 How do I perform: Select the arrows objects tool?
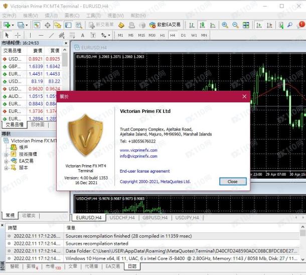tap(104, 35)
